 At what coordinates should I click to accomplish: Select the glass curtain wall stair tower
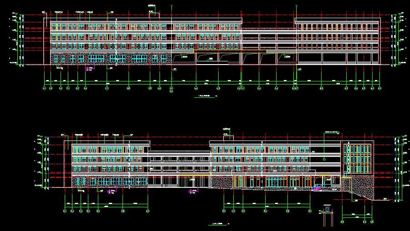tap(357, 159)
